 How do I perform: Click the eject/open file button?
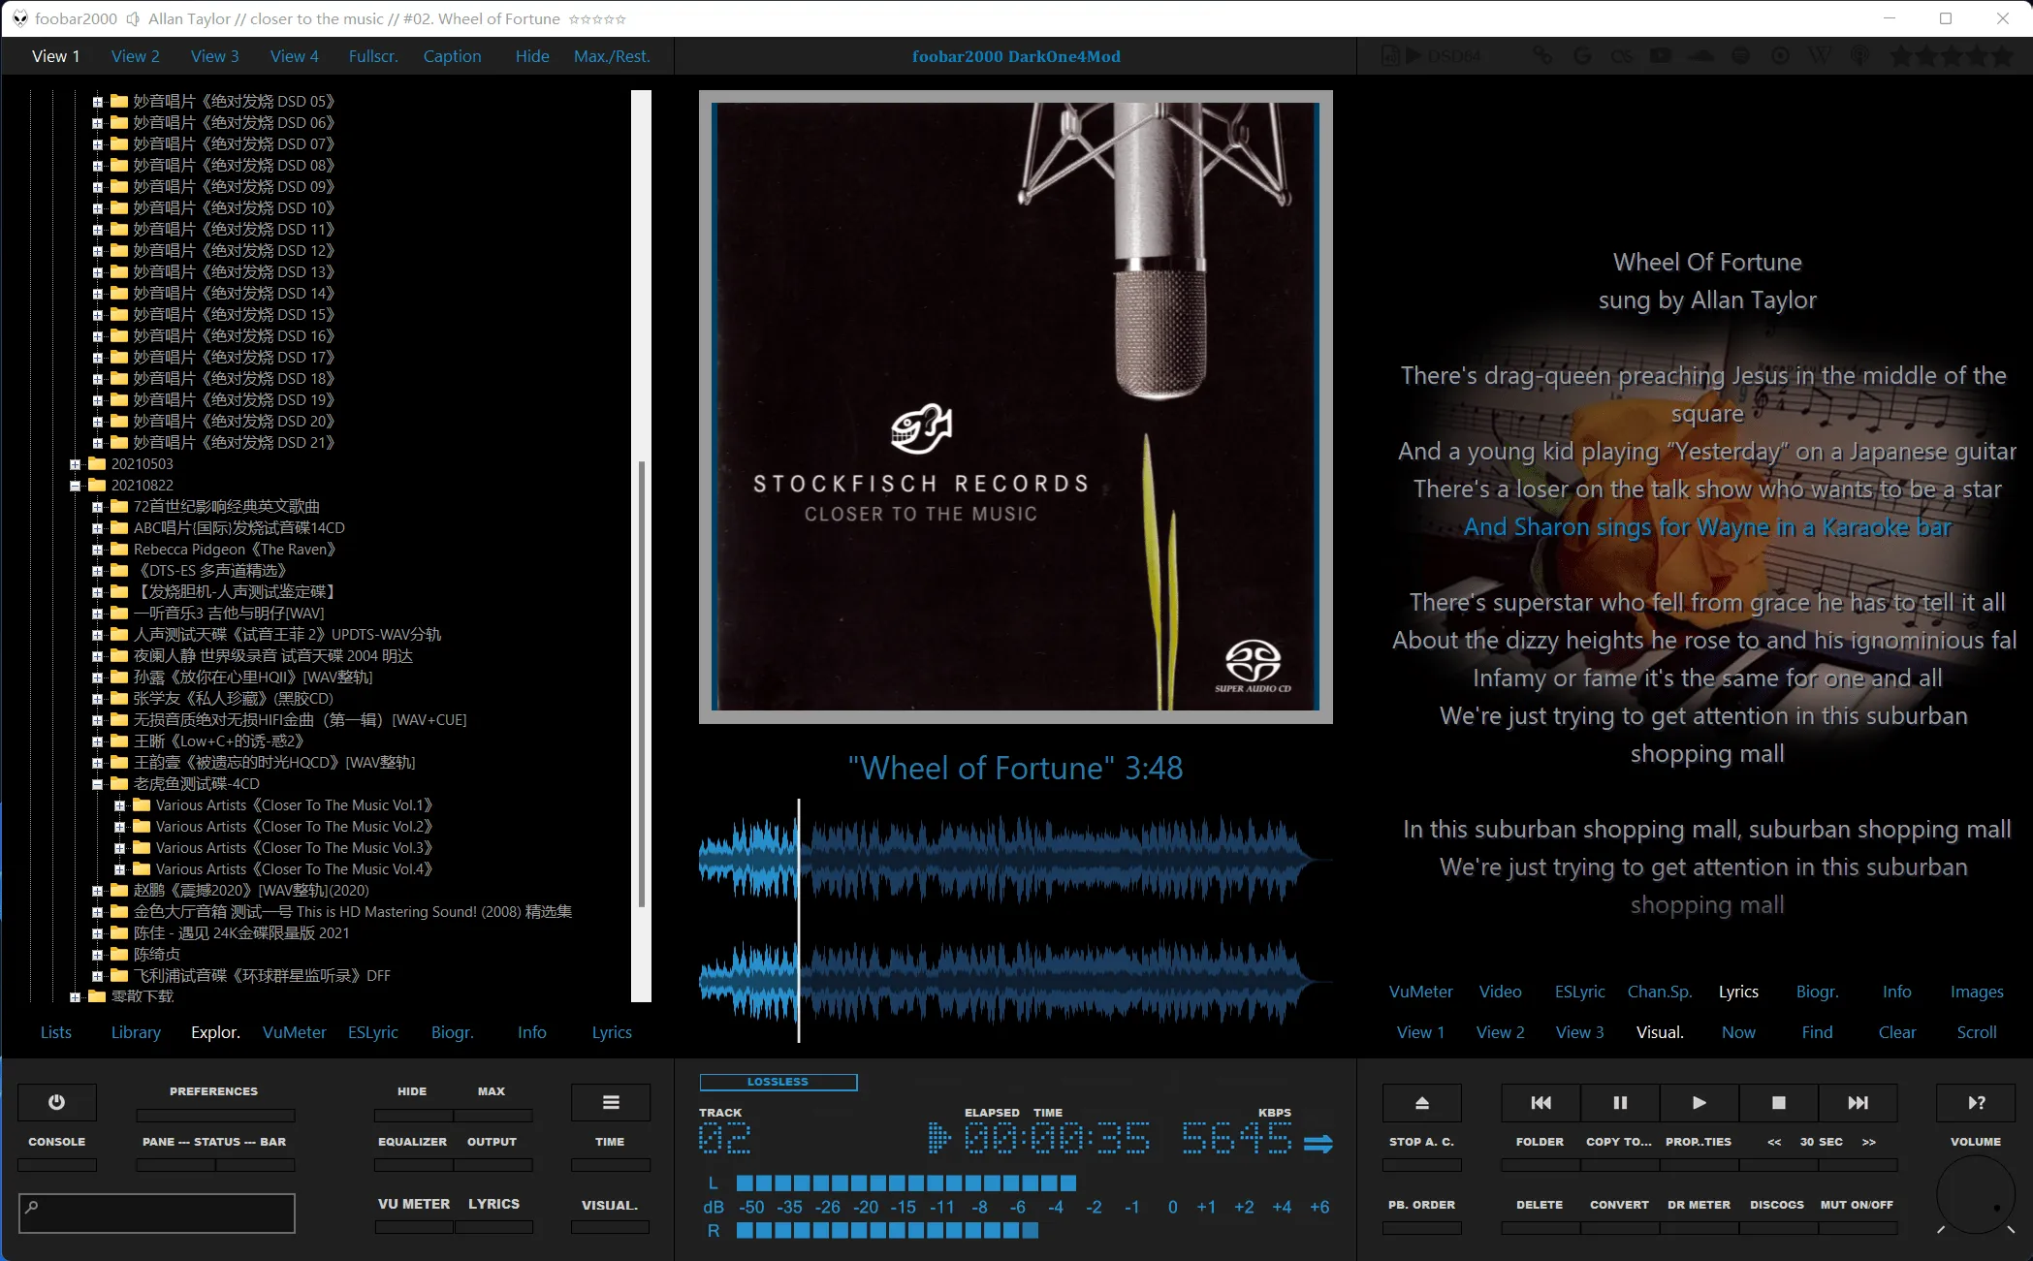pos(1422,1102)
